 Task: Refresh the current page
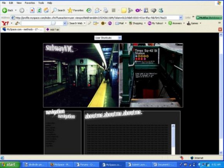[x=39, y=10]
